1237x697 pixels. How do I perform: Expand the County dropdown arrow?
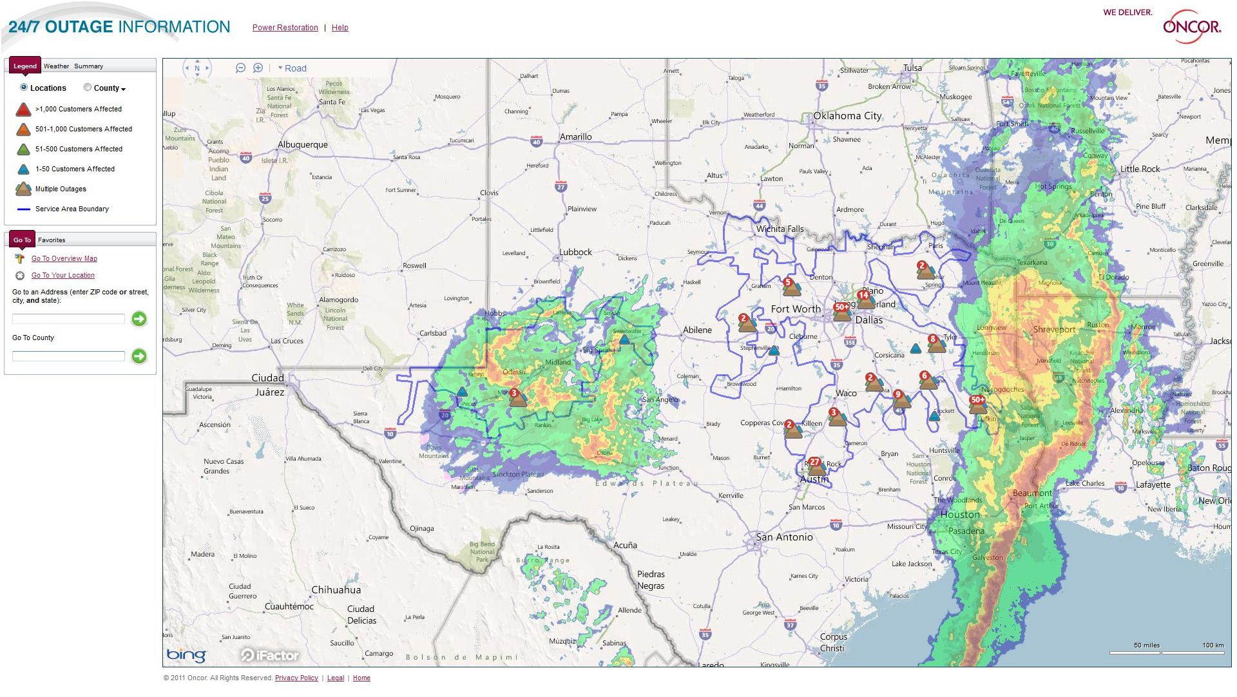click(123, 89)
